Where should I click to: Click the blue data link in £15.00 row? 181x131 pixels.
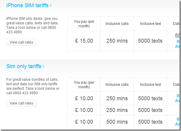[x=178, y=44]
